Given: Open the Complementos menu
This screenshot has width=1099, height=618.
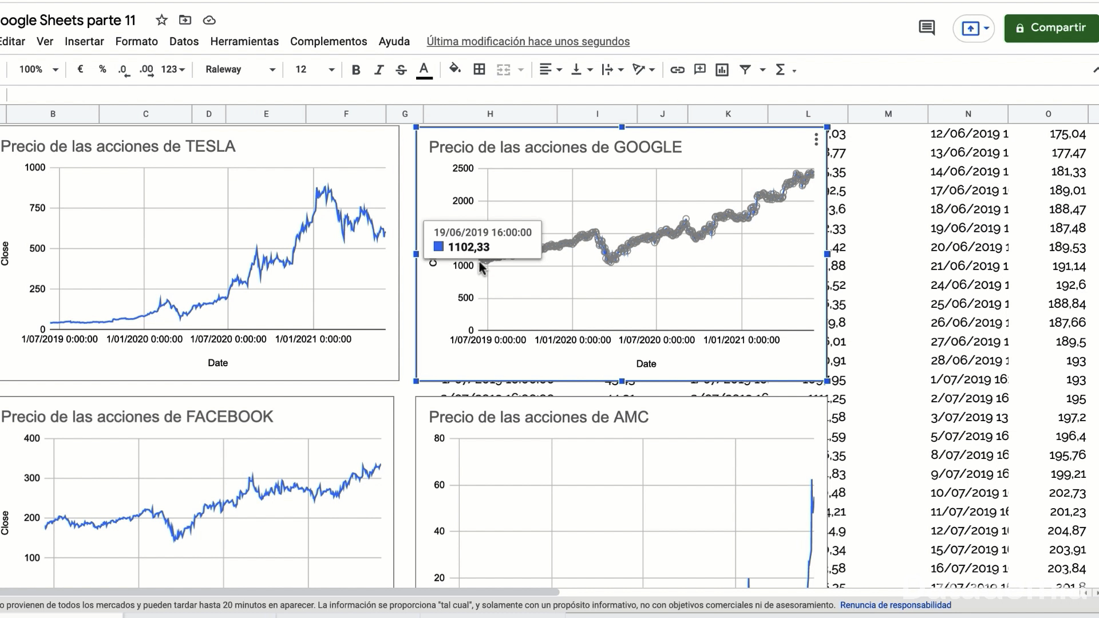Looking at the screenshot, I should 329,41.
